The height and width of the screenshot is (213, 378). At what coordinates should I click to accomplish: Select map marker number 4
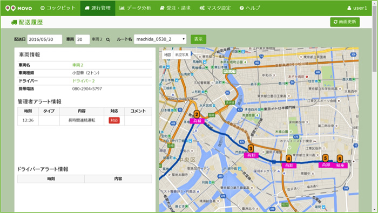[288, 159]
